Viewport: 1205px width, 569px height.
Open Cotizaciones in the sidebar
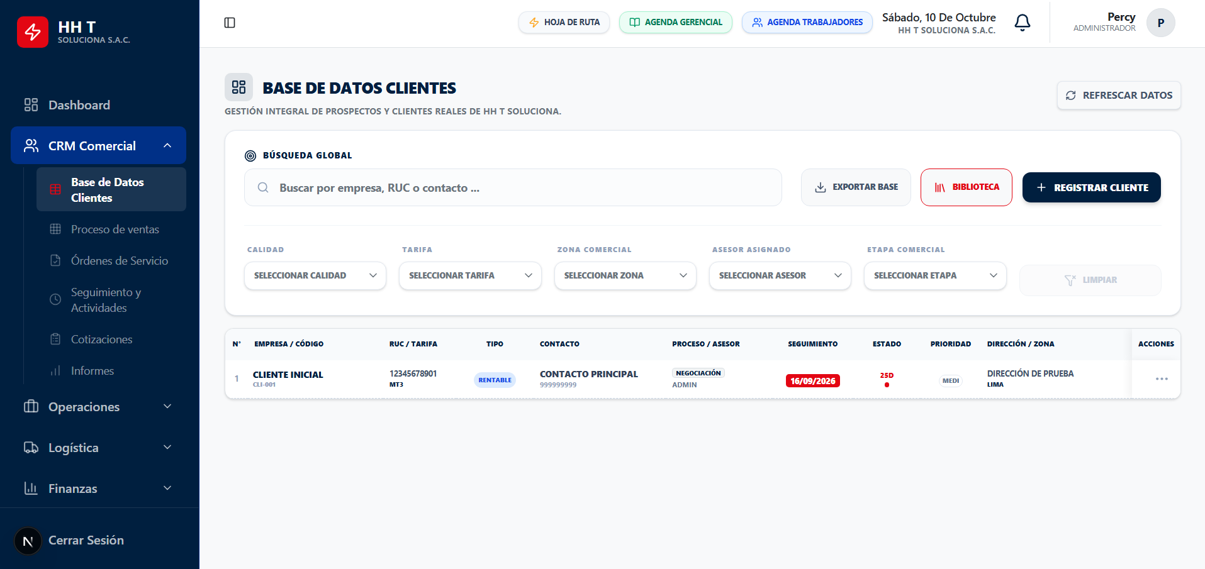coord(111,340)
